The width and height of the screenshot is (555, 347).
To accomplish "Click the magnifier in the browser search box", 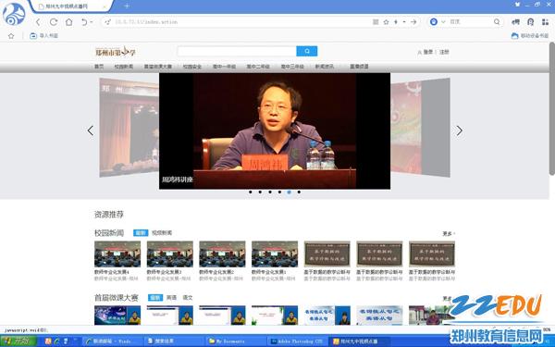I will tap(497, 22).
